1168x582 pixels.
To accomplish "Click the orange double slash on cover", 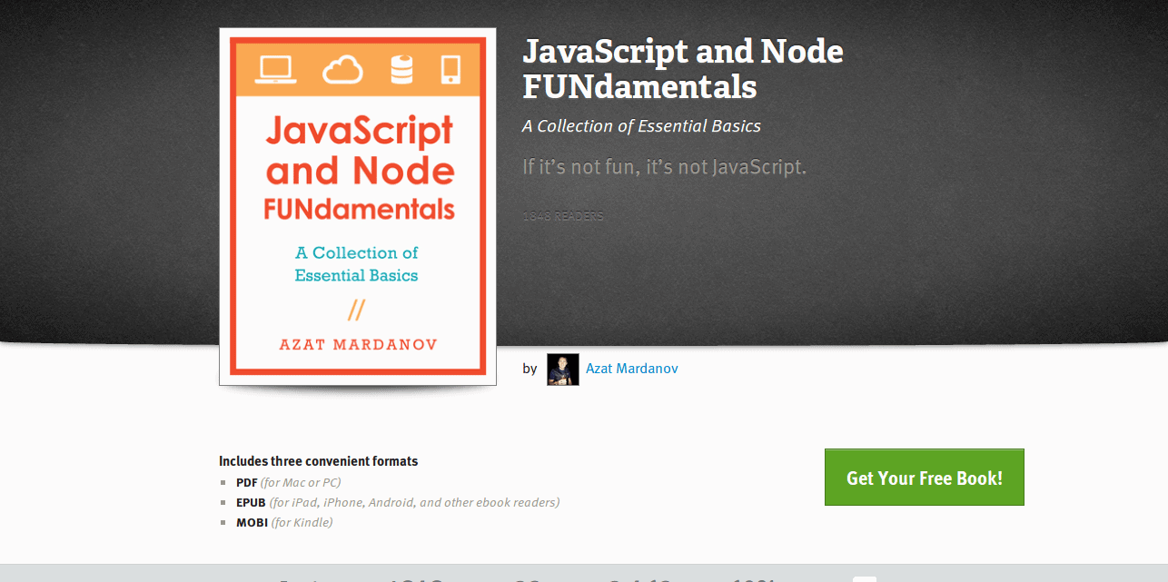I will (356, 311).
